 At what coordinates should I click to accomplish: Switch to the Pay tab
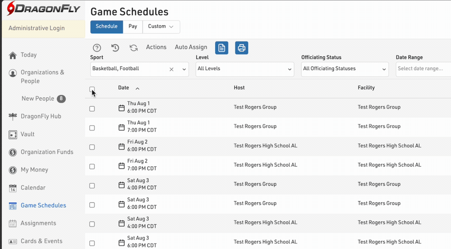pyautogui.click(x=133, y=27)
